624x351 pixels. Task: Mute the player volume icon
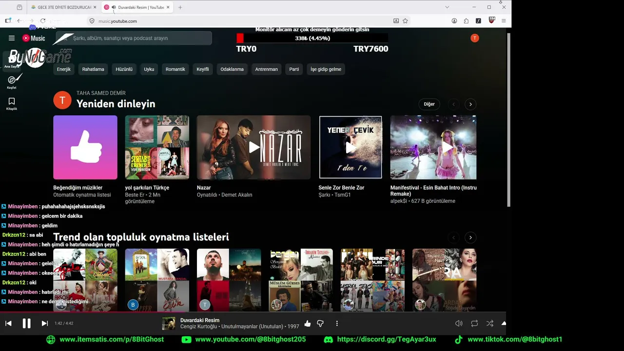click(459, 323)
